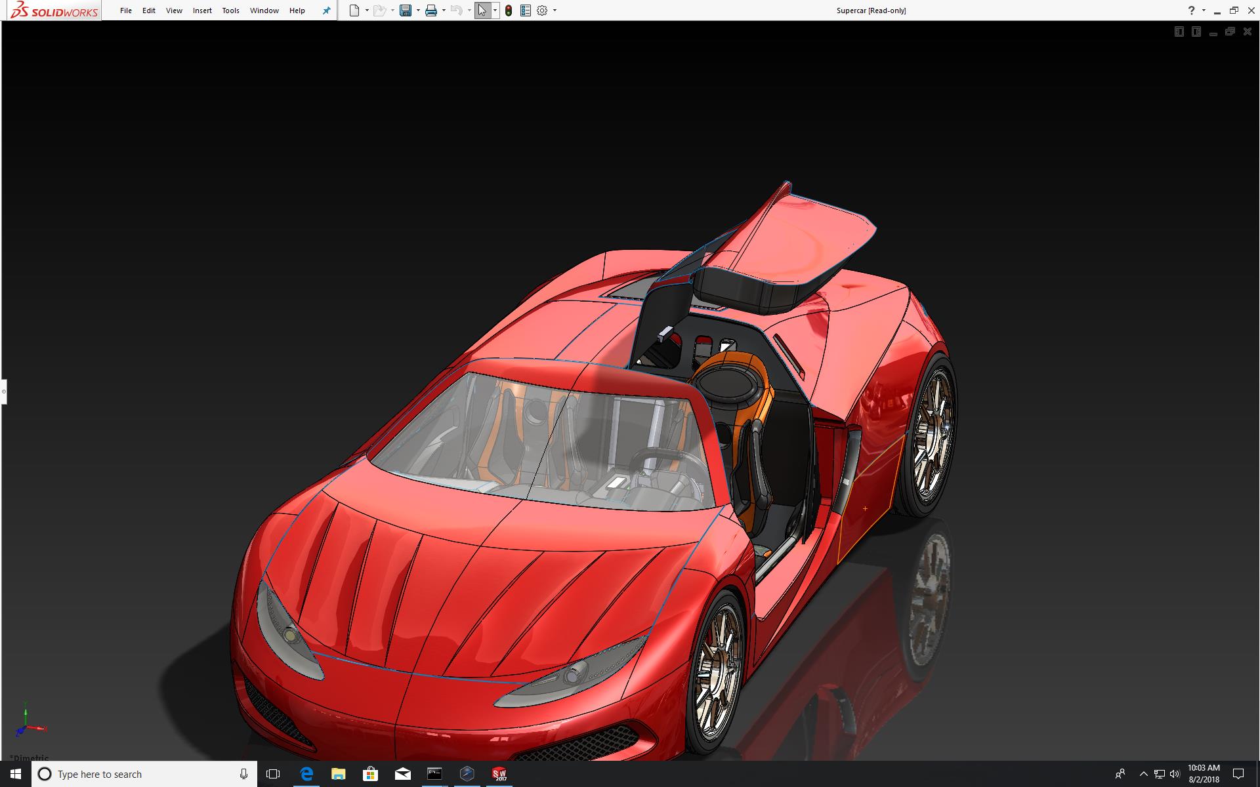Click the New document icon
1260x787 pixels.
click(354, 10)
